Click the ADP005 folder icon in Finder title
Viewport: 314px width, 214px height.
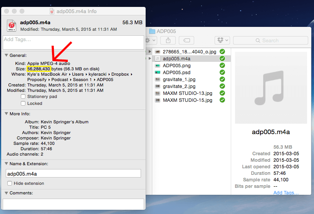[152, 31]
